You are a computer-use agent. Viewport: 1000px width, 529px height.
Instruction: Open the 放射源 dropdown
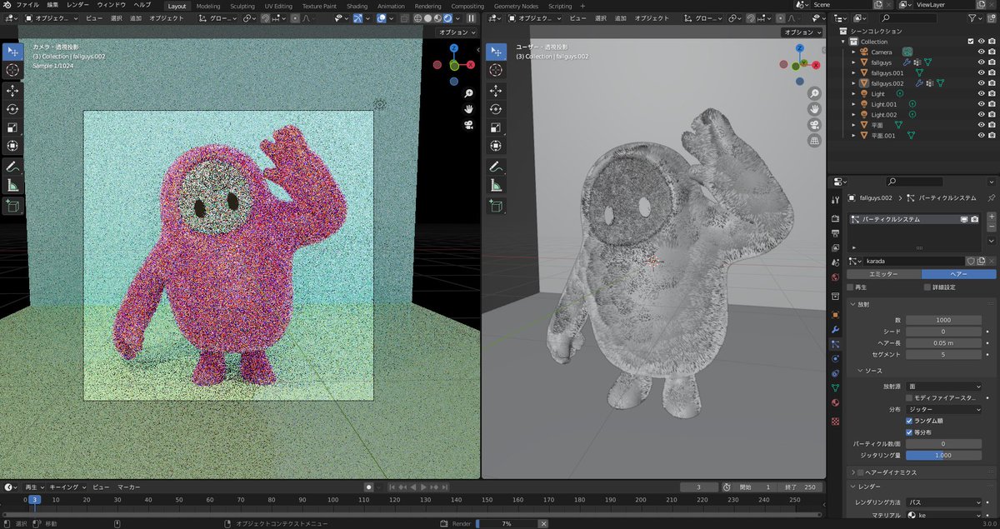[x=944, y=387]
